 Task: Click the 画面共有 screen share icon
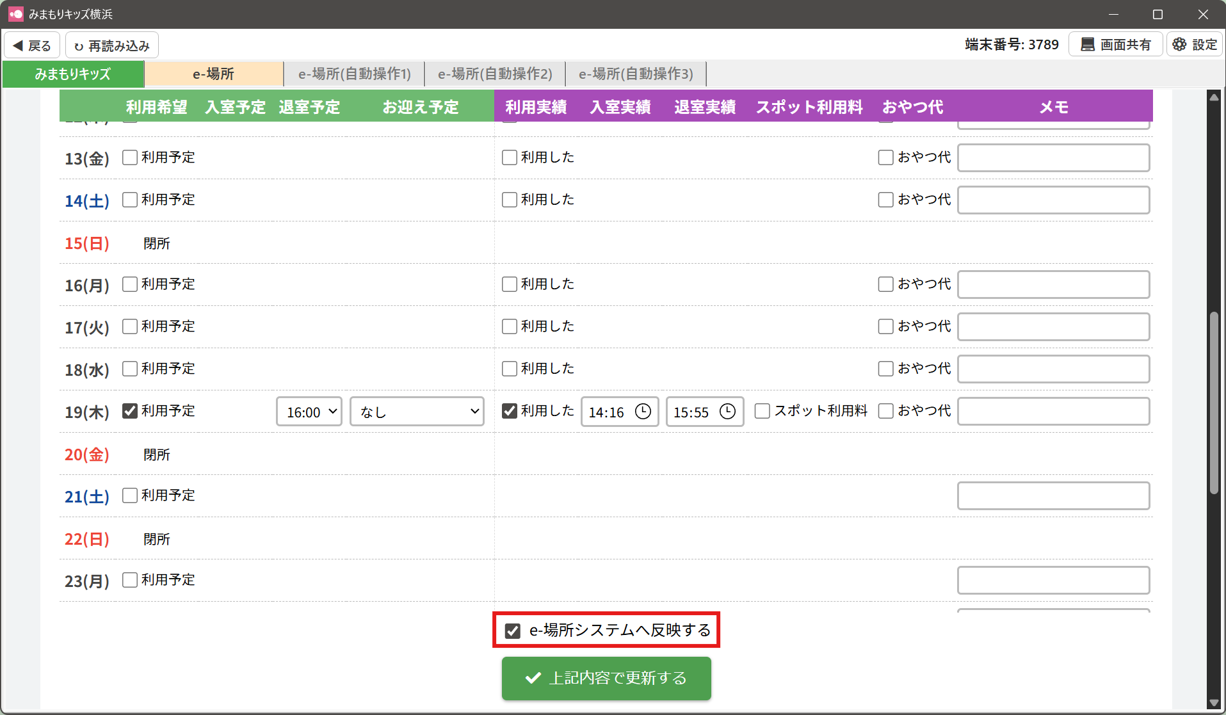(x=1087, y=44)
